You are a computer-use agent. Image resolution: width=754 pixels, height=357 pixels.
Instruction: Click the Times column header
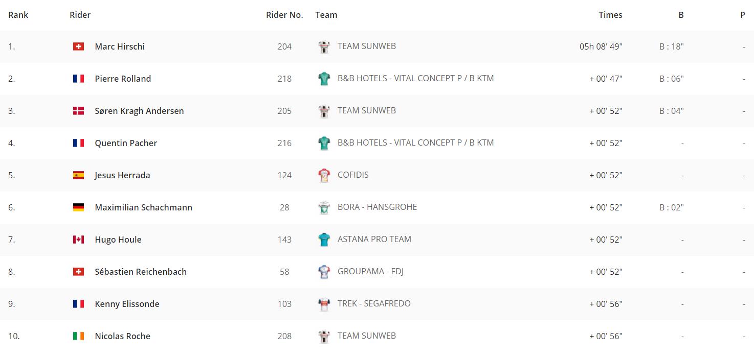point(610,15)
